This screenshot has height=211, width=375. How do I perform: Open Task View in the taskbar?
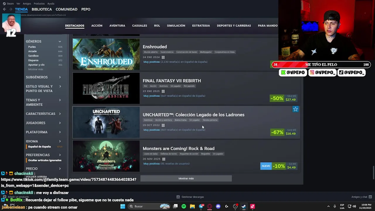tap(175, 206)
